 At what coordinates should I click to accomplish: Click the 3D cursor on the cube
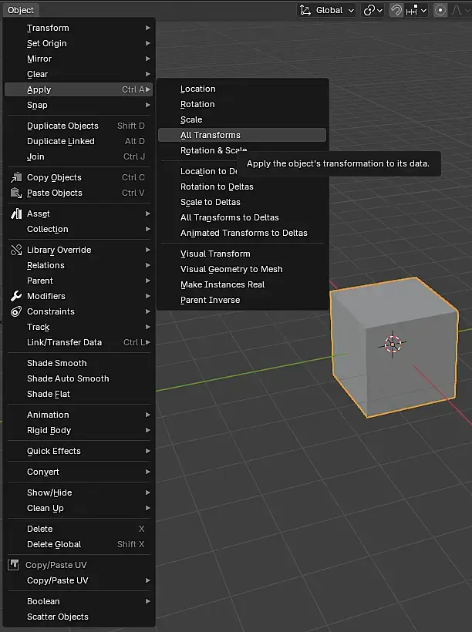pos(393,345)
